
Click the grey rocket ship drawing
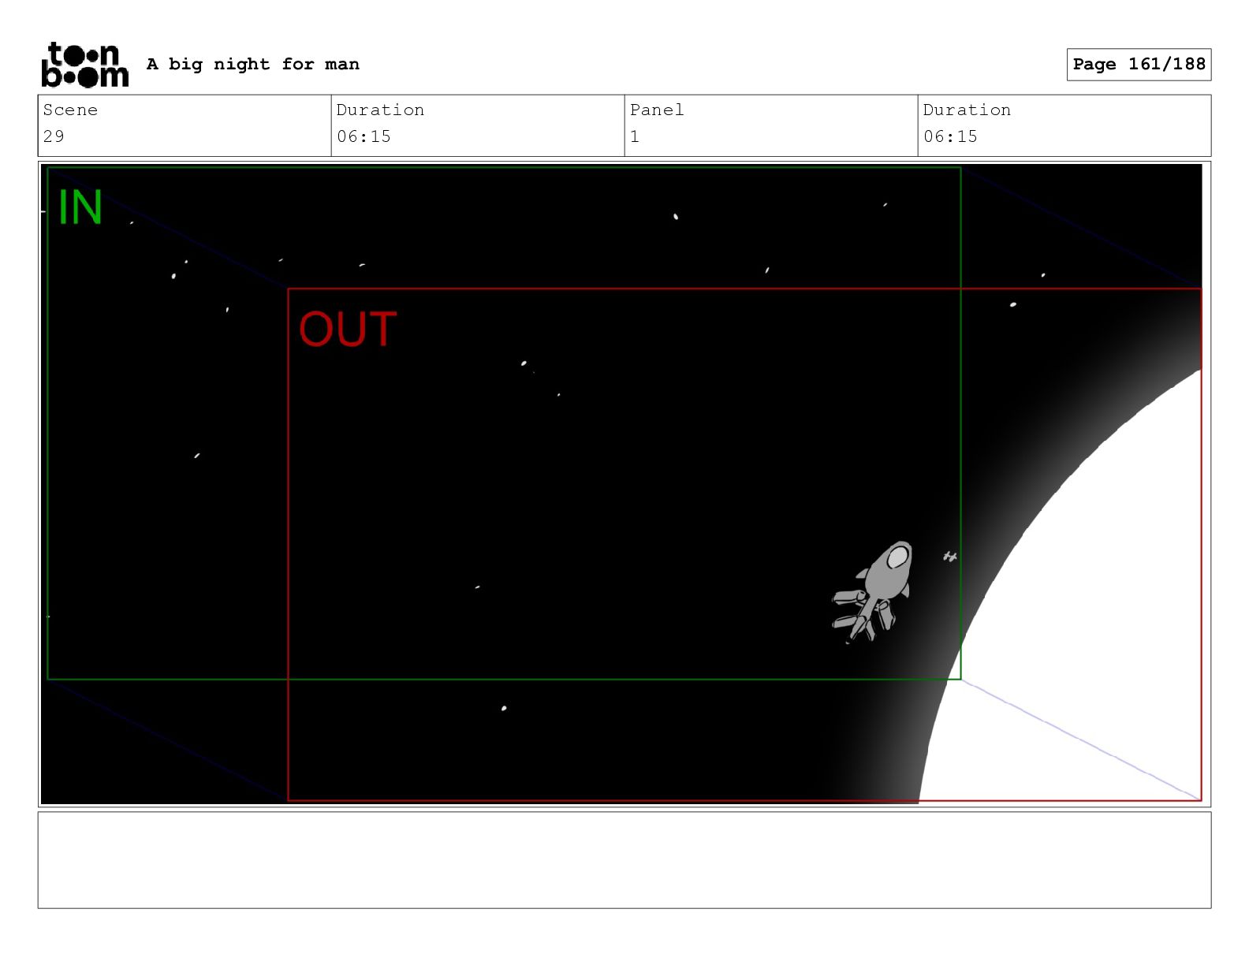coord(873,591)
